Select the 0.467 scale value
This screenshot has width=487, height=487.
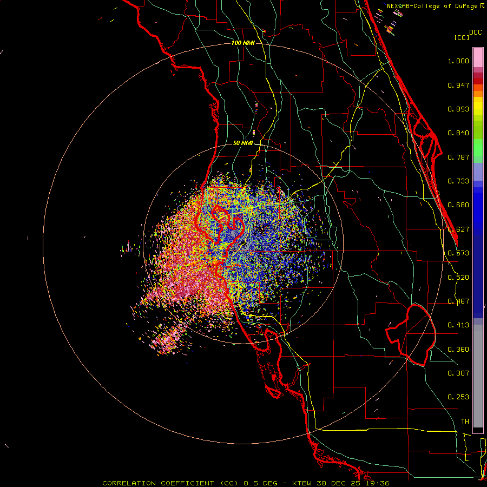(x=458, y=301)
